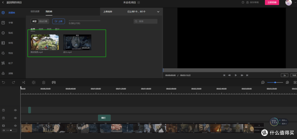
Task: Filter library by 视频
Action: click(41, 29)
